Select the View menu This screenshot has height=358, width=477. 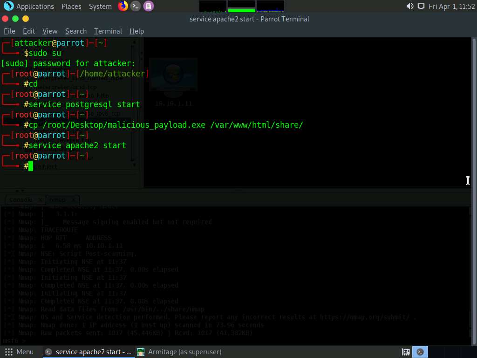pos(50,31)
